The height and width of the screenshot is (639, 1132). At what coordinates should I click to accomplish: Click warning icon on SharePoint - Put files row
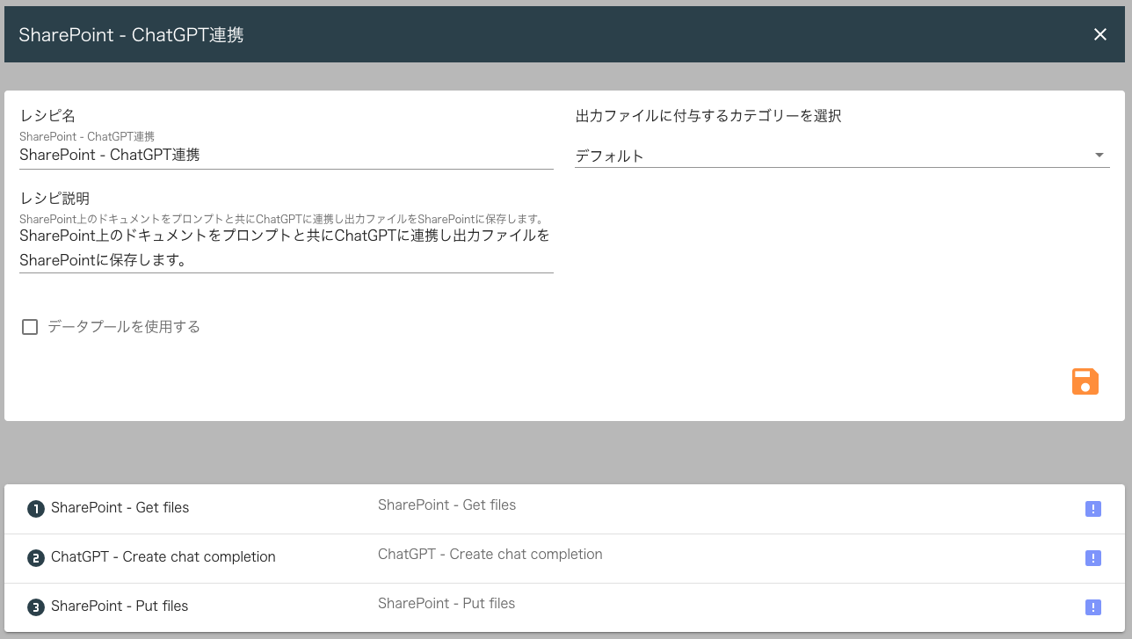click(1093, 607)
